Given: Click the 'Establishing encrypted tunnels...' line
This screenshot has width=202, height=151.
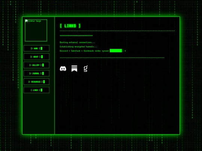Looking at the screenshot, I should coord(79,47).
